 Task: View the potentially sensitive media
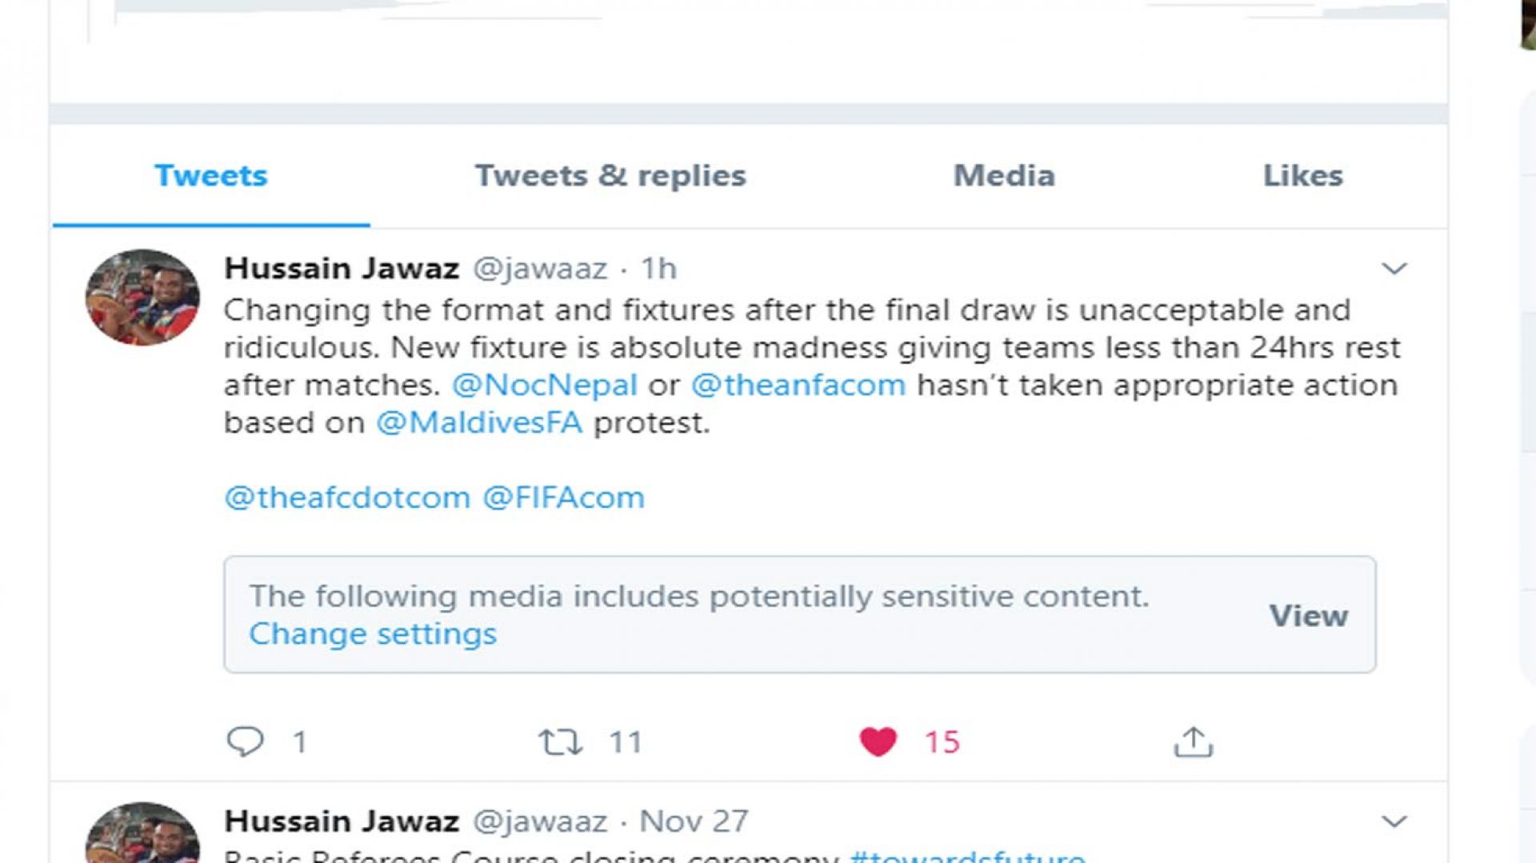[1309, 615]
